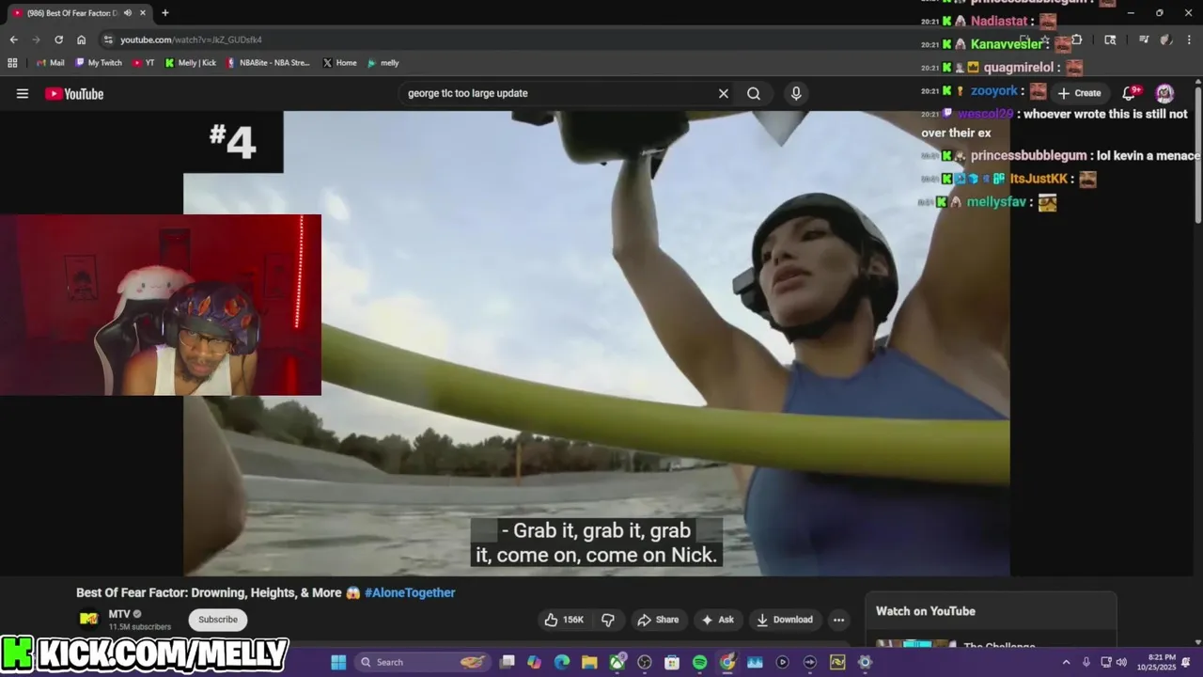Screen dimensions: 1203x677
Task: Open the YouTube account avatar menu
Action: (x=1164, y=93)
